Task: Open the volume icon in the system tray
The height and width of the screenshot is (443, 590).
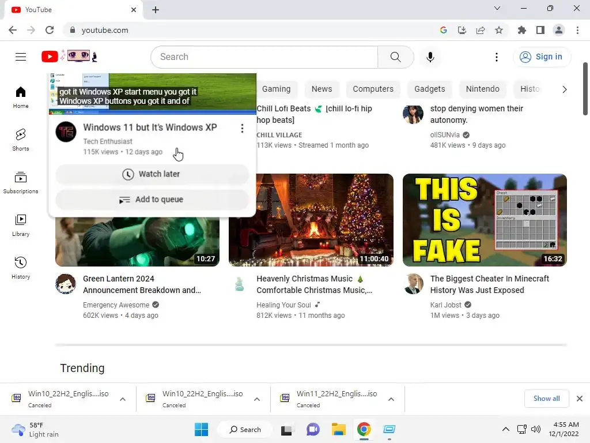Action: click(535, 429)
